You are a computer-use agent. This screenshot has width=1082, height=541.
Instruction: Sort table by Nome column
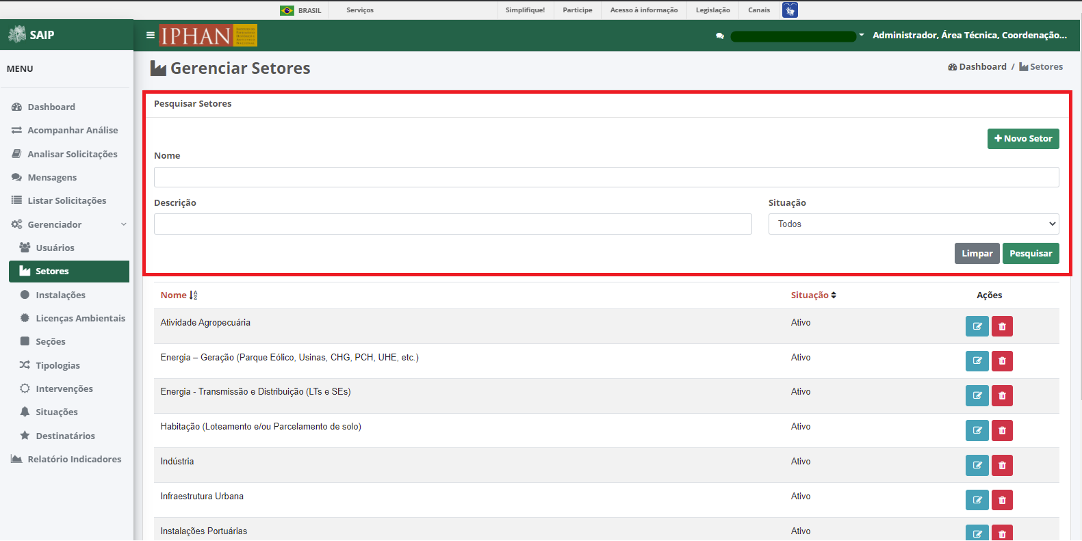(x=179, y=295)
